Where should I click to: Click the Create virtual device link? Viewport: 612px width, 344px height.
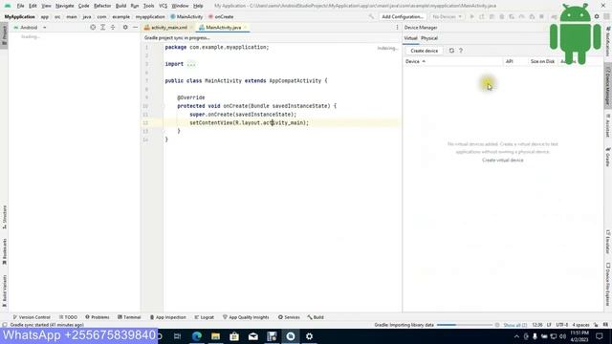(x=503, y=161)
